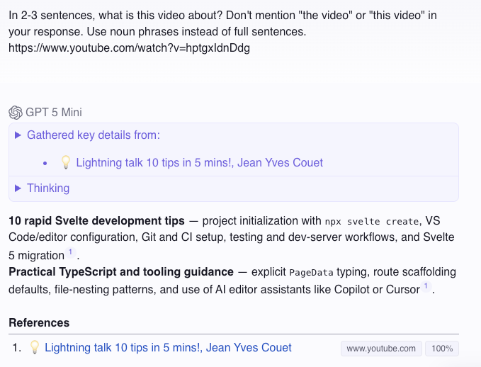Viewport: 481px width, 367px height.
Task: Click the lightbulb icon in gathered details list
Action: tap(65, 162)
